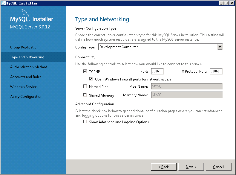
Task: Click the MySQL Installer title bar icon
Action: 3,3
